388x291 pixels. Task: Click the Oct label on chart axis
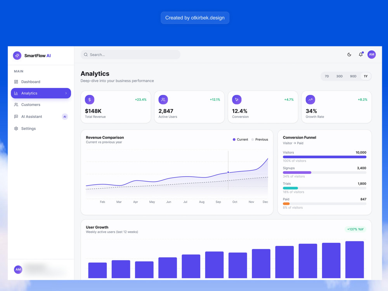pyautogui.click(x=235, y=202)
